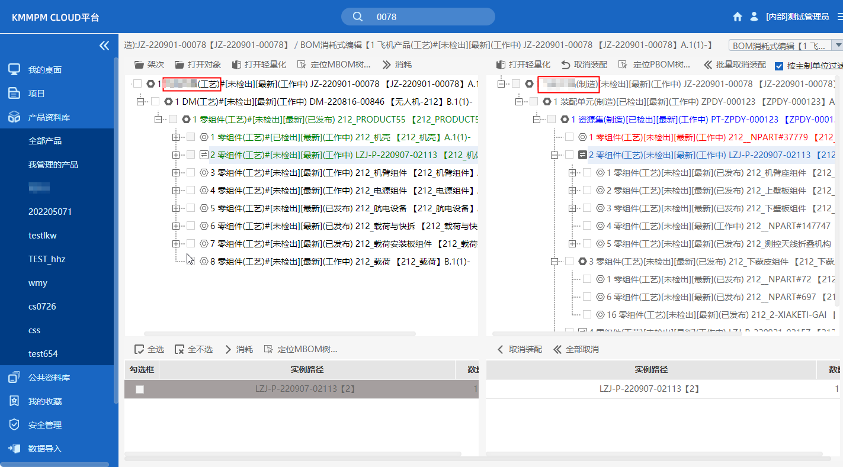Click 取消装配 undo icon in right toolbar
This screenshot has height=467, width=843.
pyautogui.click(x=566, y=65)
